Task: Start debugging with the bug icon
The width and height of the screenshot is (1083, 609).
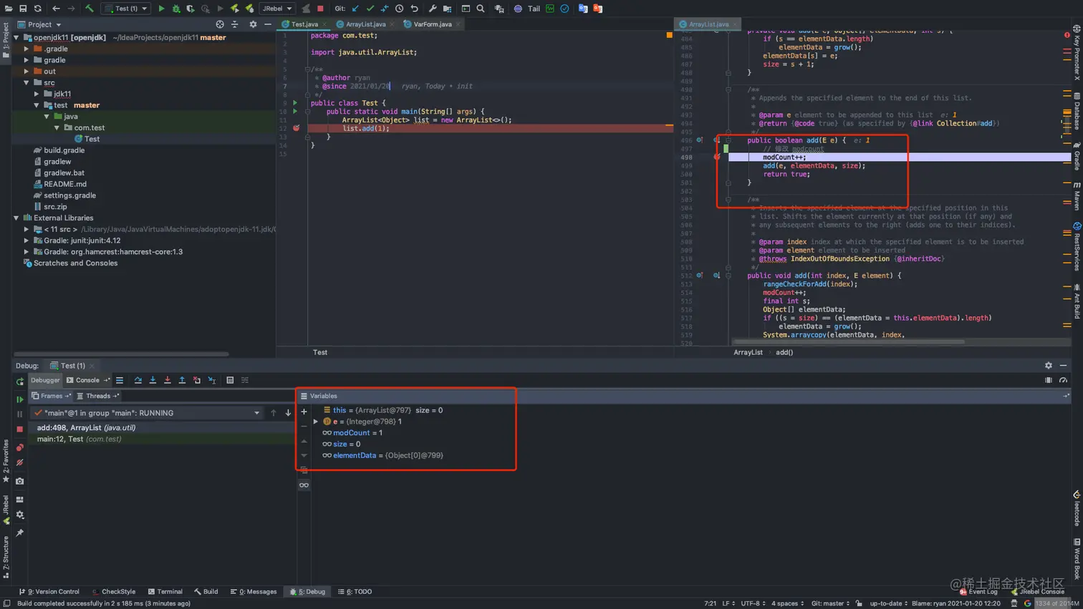Action: click(175, 9)
